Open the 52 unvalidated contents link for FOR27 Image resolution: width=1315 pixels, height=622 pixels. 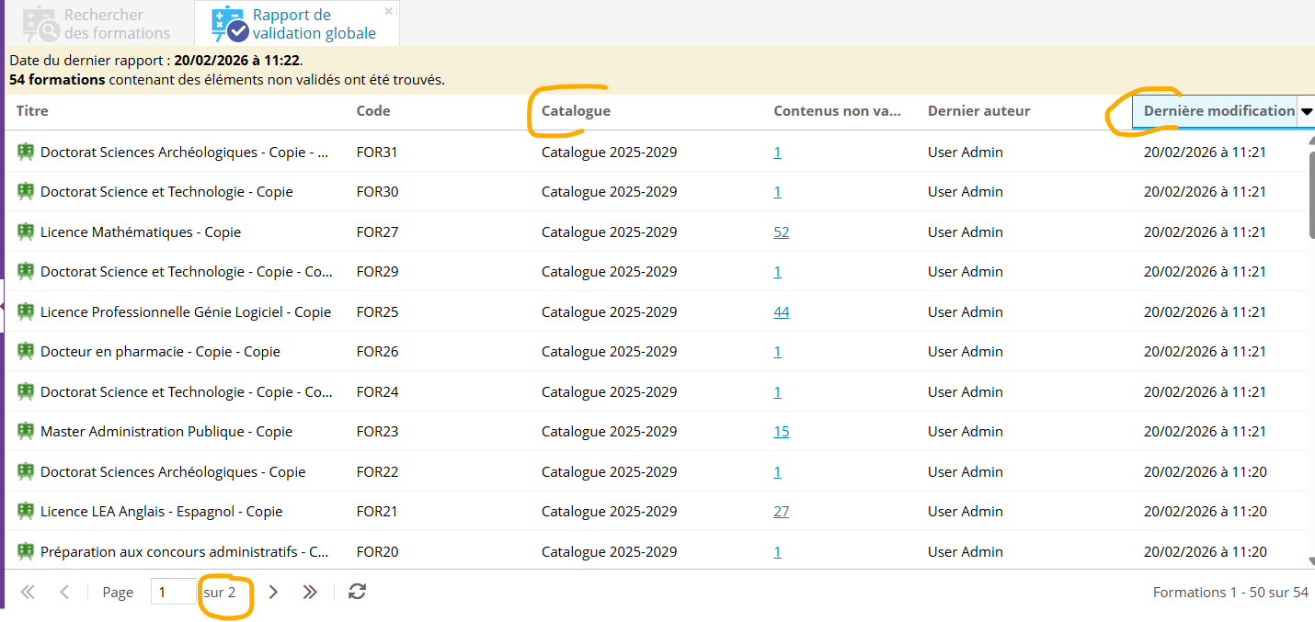point(781,232)
